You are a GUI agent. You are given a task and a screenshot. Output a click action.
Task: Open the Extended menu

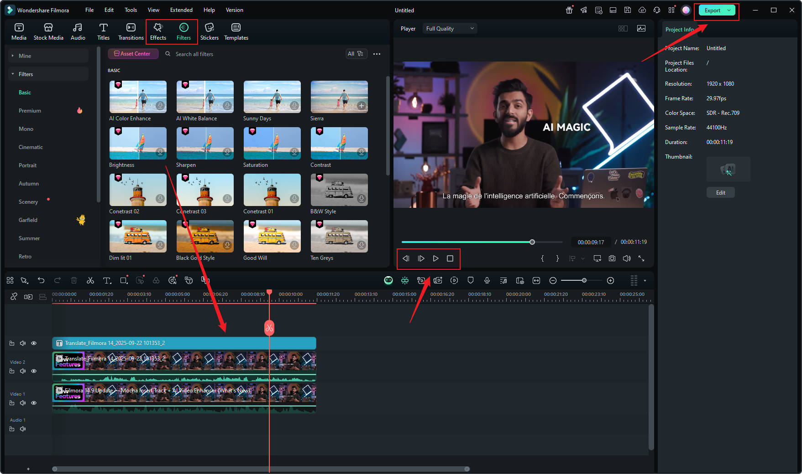(x=181, y=10)
